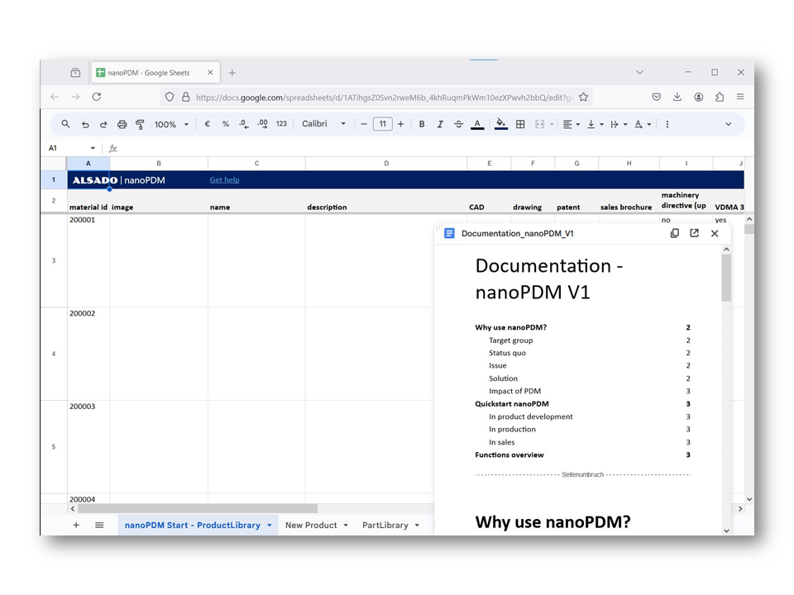Add a new sheet with the plus button
Viewport: 794px width, 595px height.
click(x=75, y=525)
